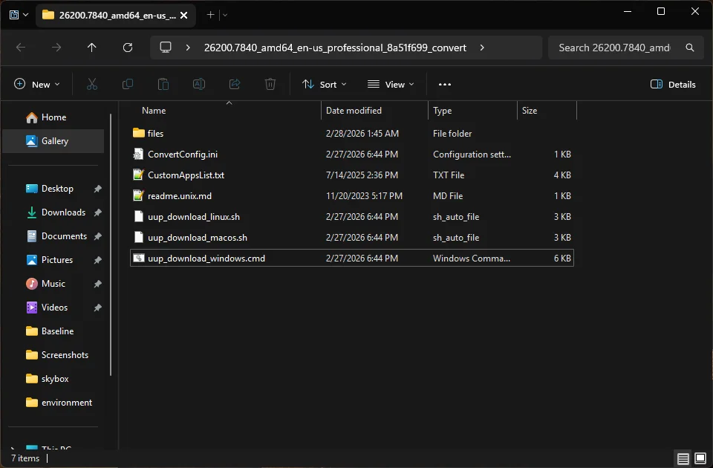Open Home in navigation pane

(x=53, y=117)
